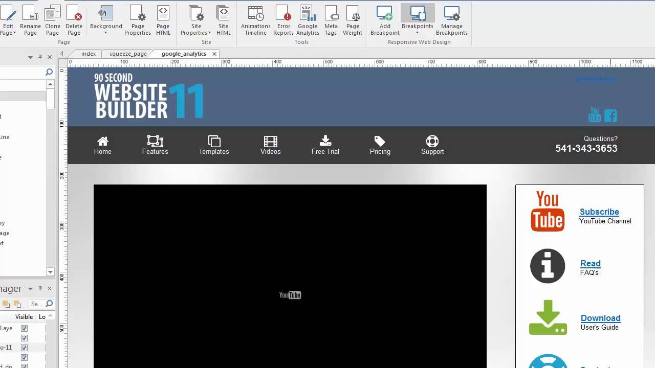Switch to the index tab
This screenshot has width=655, height=368.
point(89,54)
